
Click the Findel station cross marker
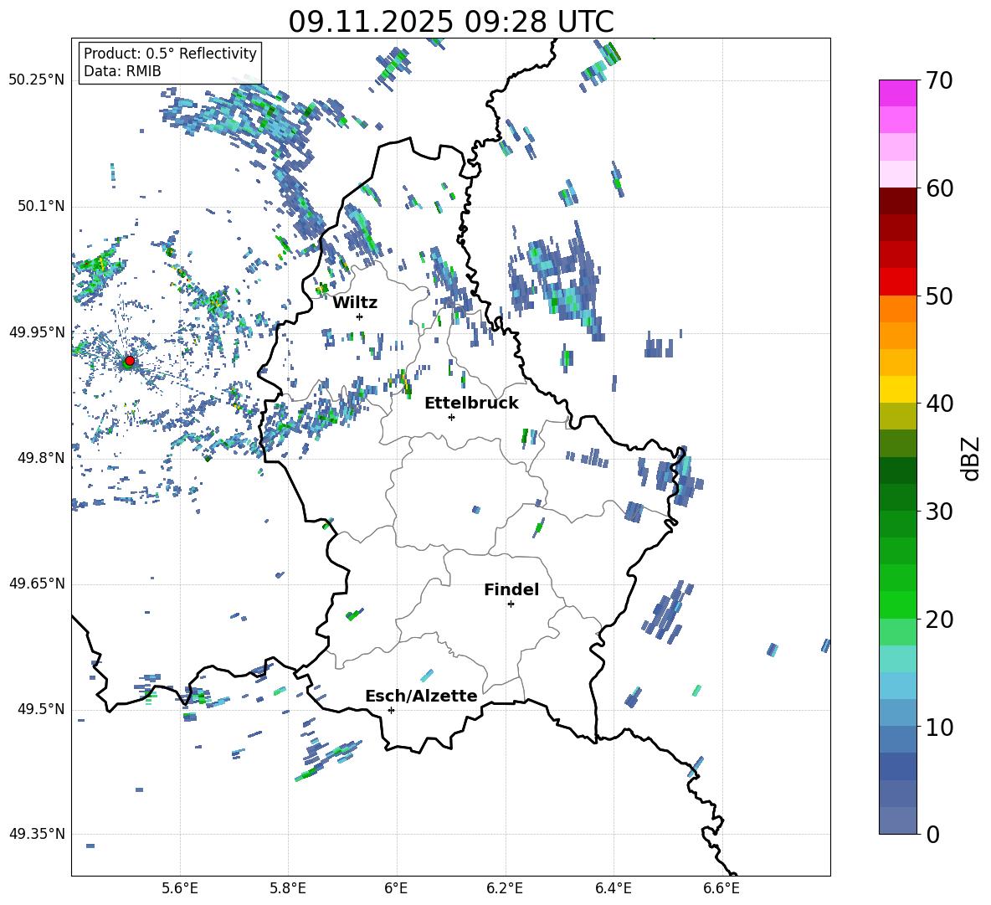[x=511, y=604]
